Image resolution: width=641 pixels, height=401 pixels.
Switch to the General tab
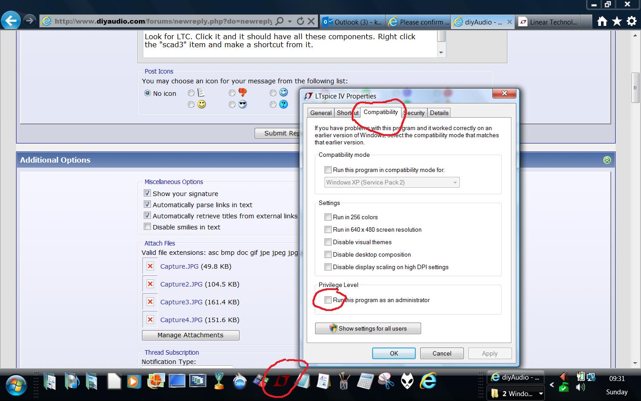pos(321,113)
